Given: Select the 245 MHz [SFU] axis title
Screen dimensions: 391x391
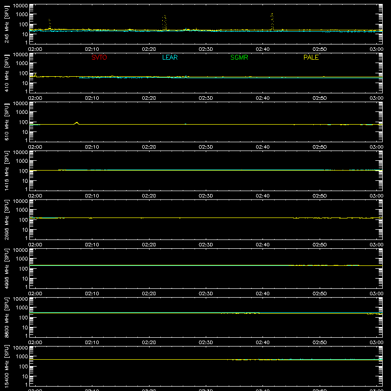Looking at the screenshot, I should tap(7, 24).
